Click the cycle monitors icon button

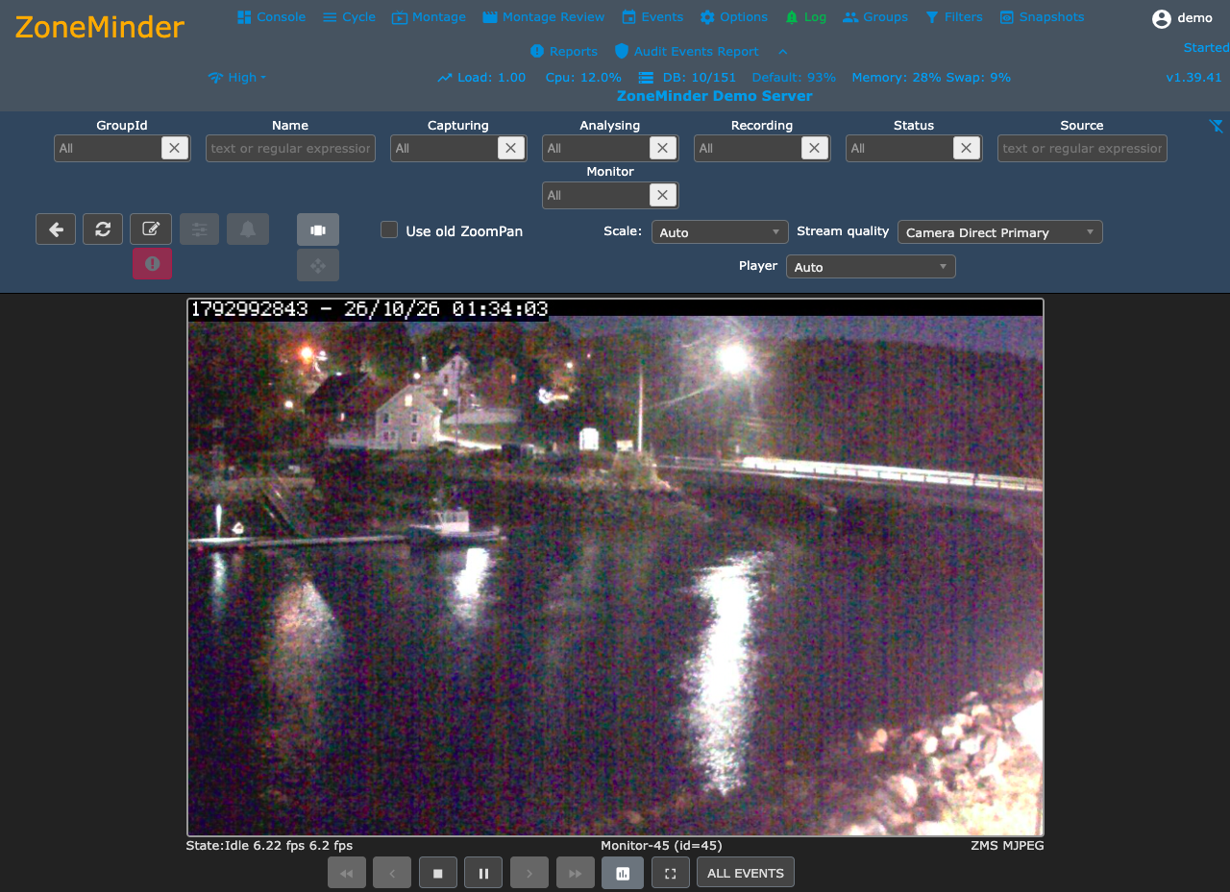[x=318, y=229]
